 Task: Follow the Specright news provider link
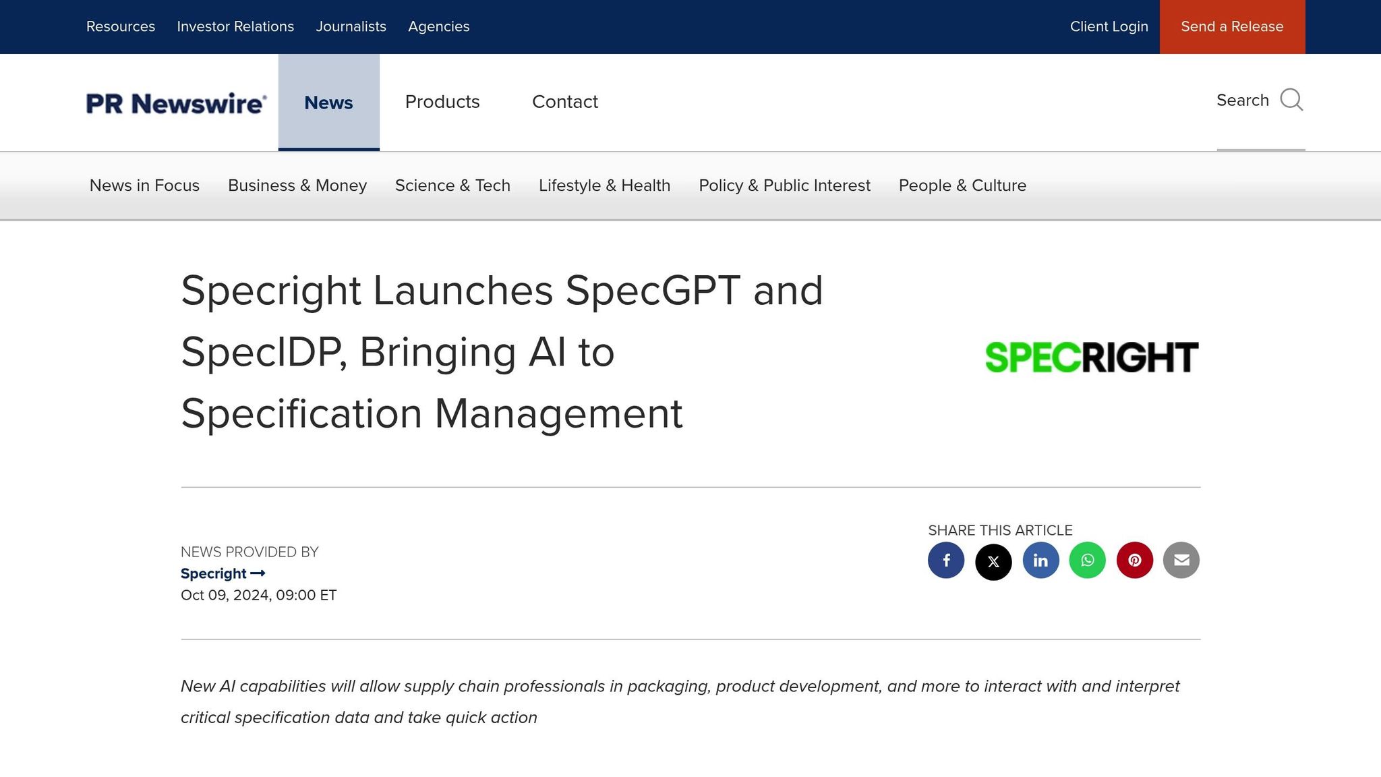point(223,573)
